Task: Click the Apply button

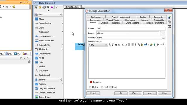Action: point(150,93)
